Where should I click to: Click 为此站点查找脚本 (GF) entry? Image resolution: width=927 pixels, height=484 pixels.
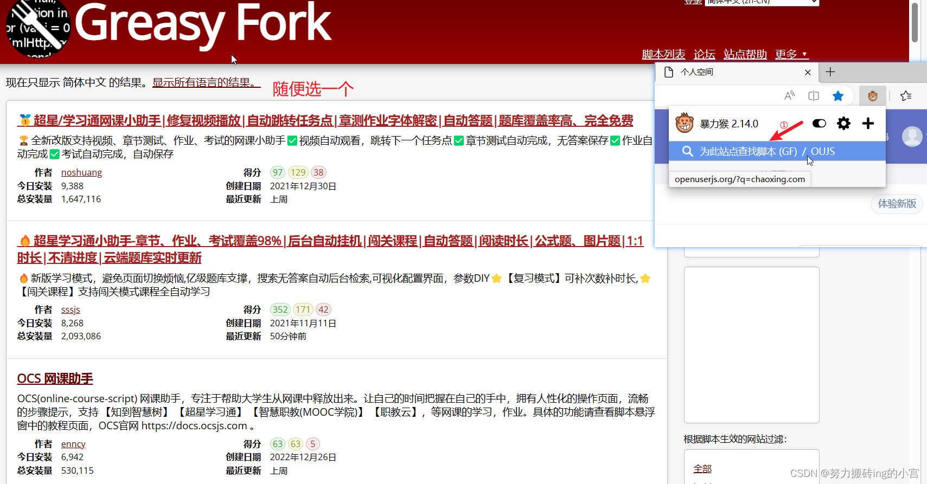click(x=748, y=151)
